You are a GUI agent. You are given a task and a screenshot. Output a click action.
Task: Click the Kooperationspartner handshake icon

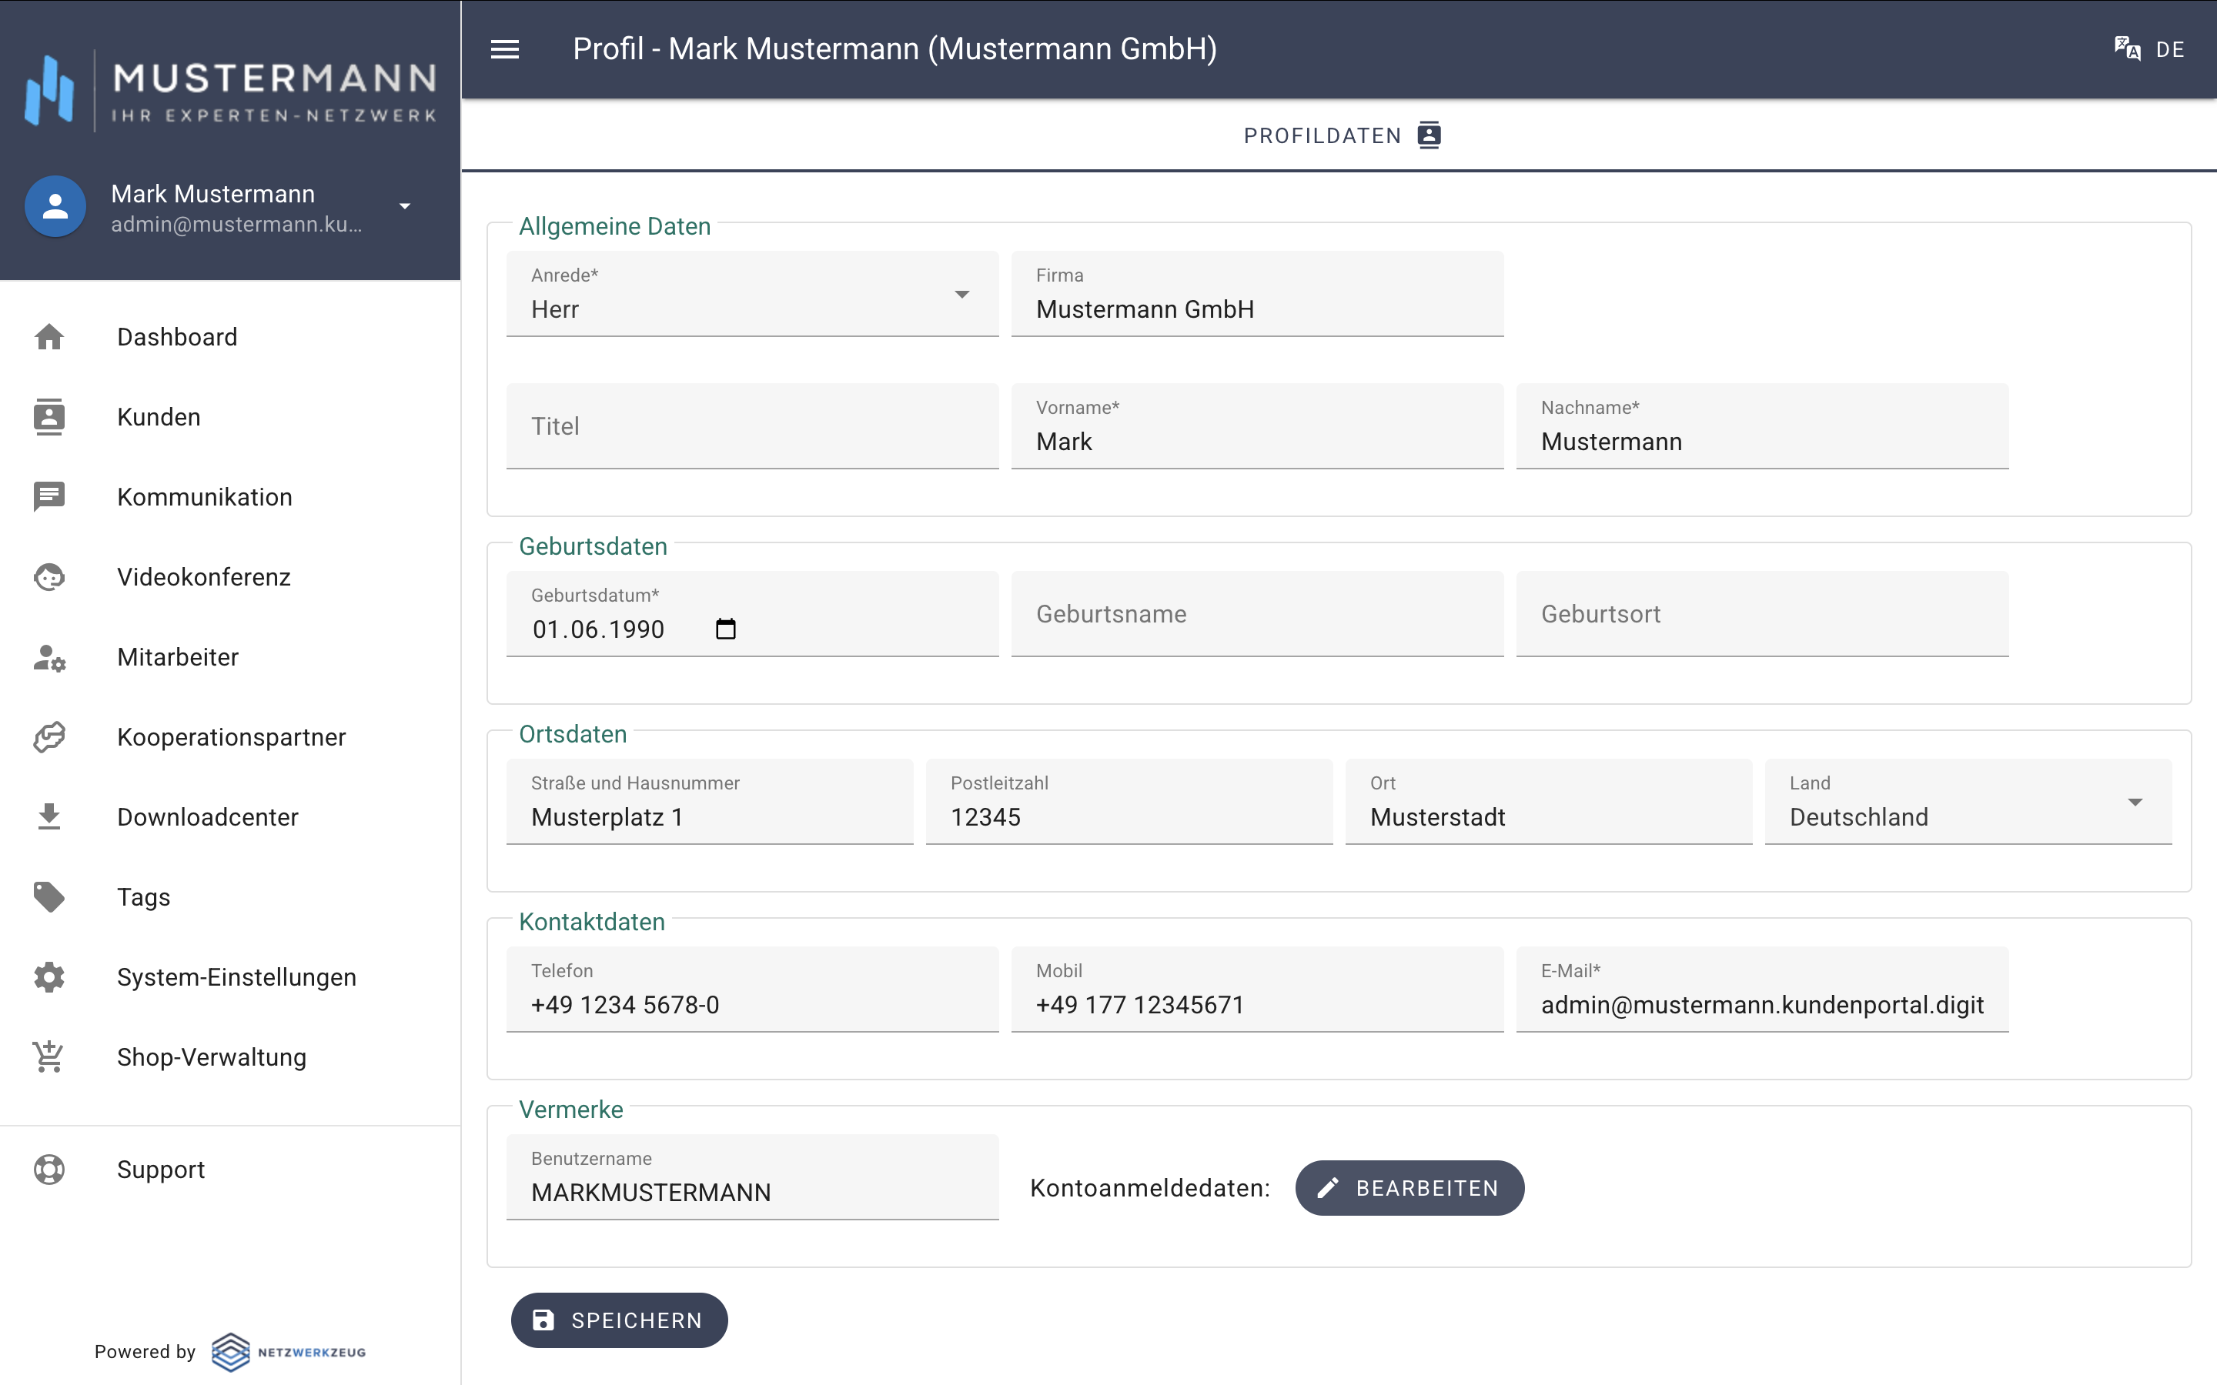point(49,737)
